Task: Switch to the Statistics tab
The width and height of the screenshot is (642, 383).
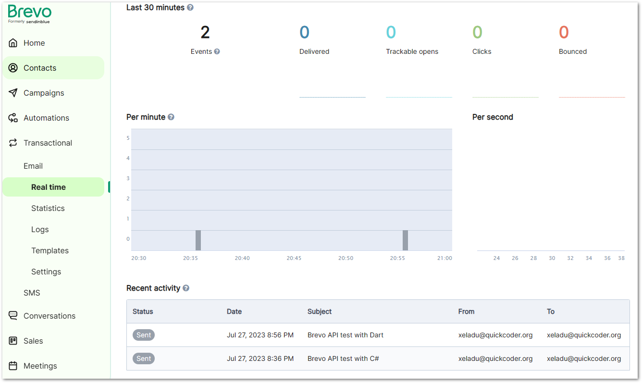Action: pos(48,208)
